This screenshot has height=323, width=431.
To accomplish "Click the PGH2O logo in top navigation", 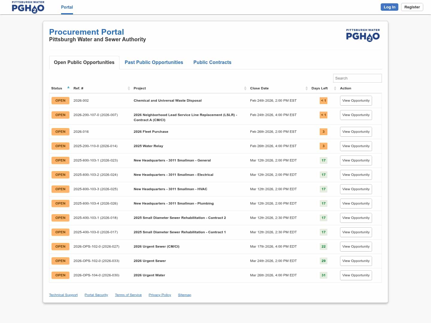I will coord(28,7).
